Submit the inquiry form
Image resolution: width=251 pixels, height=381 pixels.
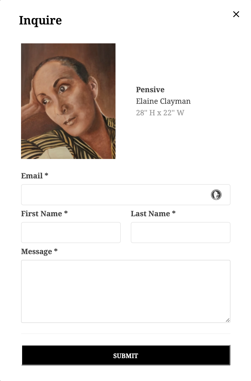[x=126, y=356]
